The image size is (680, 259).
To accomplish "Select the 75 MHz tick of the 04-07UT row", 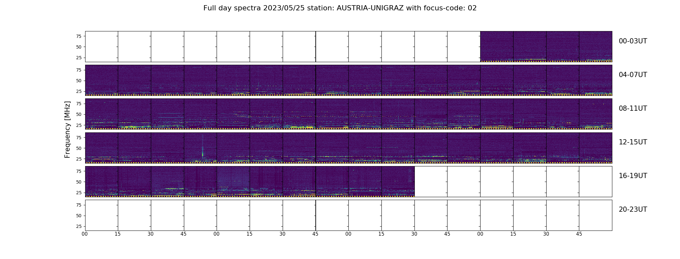I will [79, 70].
